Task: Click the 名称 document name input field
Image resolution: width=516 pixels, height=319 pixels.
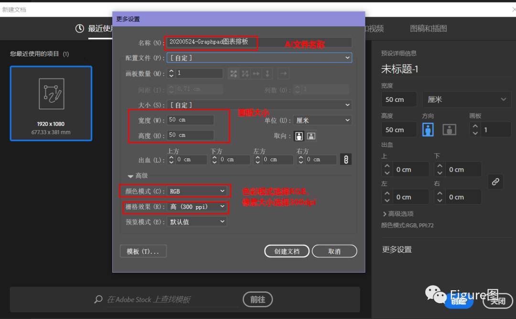Action: 210,43
